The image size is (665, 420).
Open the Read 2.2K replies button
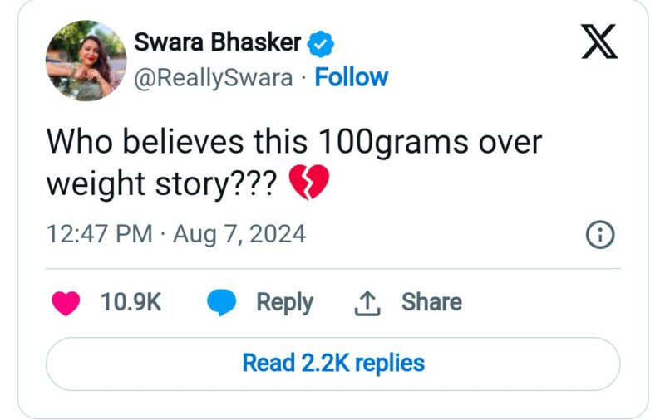(x=333, y=364)
